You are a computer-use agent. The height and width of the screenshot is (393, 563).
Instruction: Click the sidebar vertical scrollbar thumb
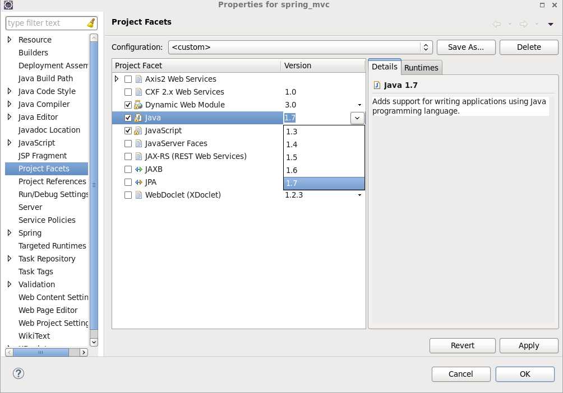(x=94, y=186)
